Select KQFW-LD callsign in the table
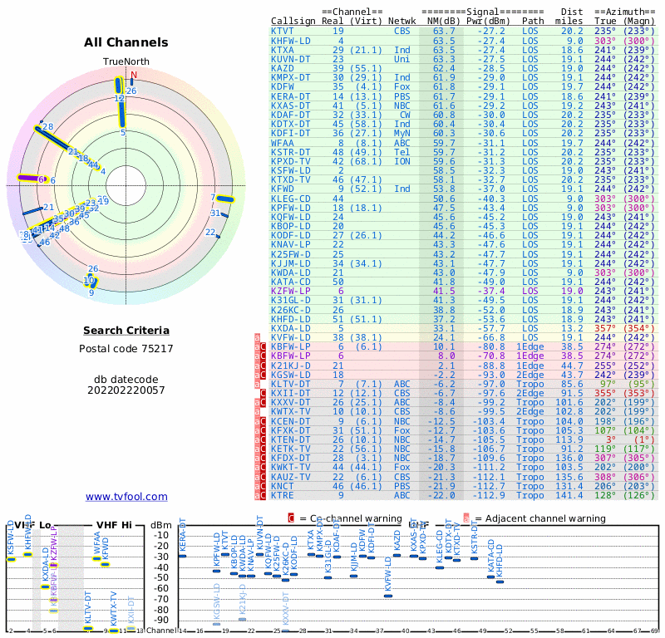The image size is (665, 638). click(x=290, y=217)
